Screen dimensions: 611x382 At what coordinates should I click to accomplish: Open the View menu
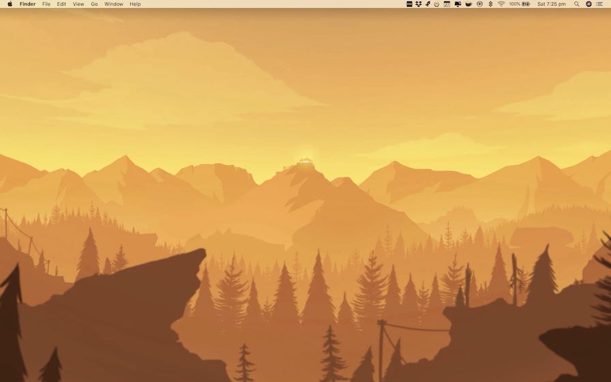tap(78, 4)
